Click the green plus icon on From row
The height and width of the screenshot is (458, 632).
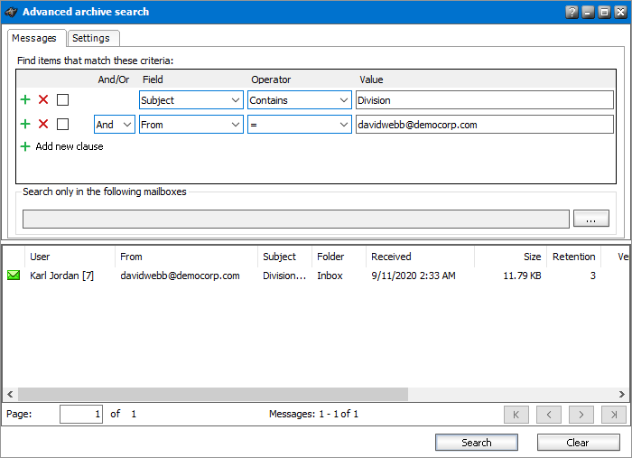pyautogui.click(x=25, y=124)
